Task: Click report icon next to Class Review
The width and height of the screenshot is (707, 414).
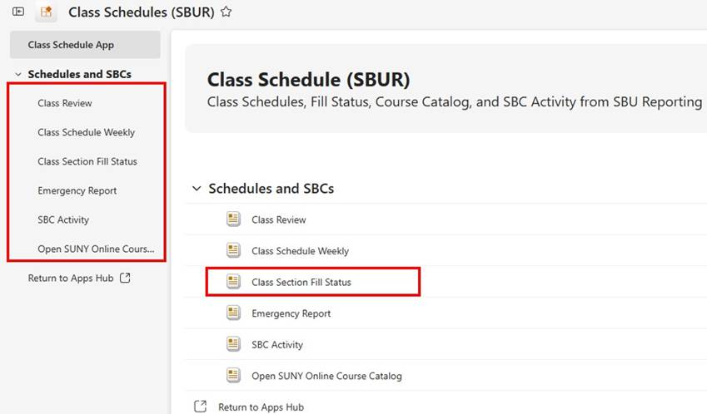Action: 233,219
